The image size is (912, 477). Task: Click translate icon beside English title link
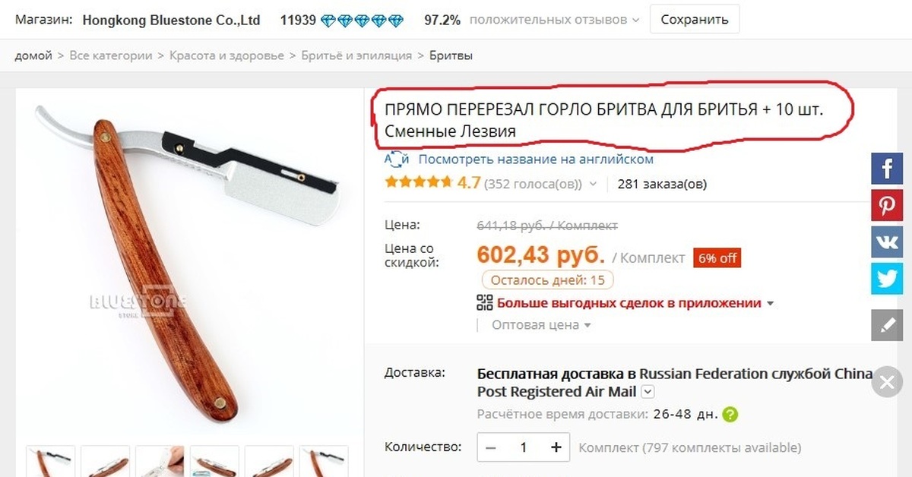tap(397, 160)
